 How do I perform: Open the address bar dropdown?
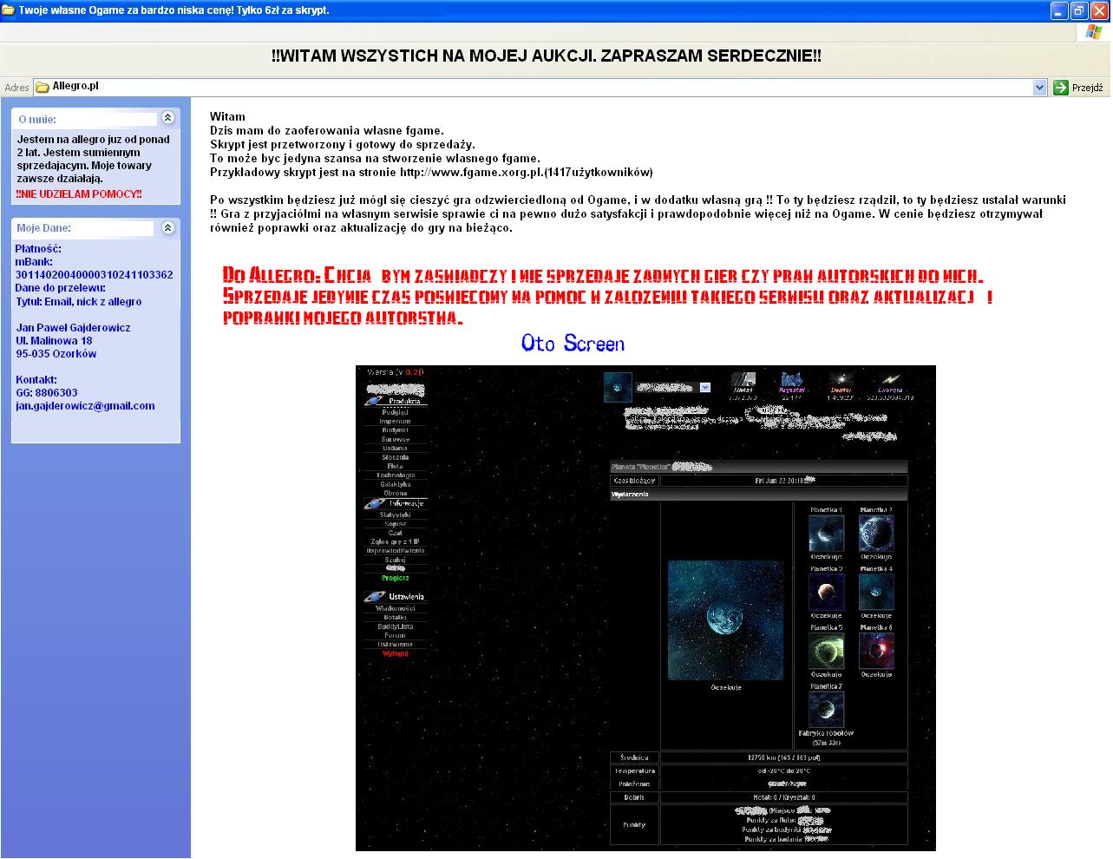point(1039,88)
